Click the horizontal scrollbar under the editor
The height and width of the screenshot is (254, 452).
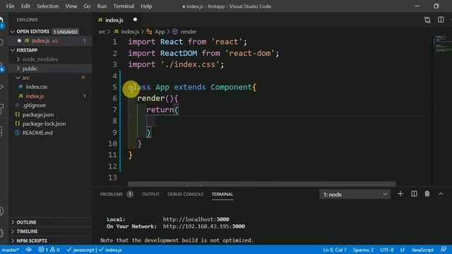coord(262,184)
